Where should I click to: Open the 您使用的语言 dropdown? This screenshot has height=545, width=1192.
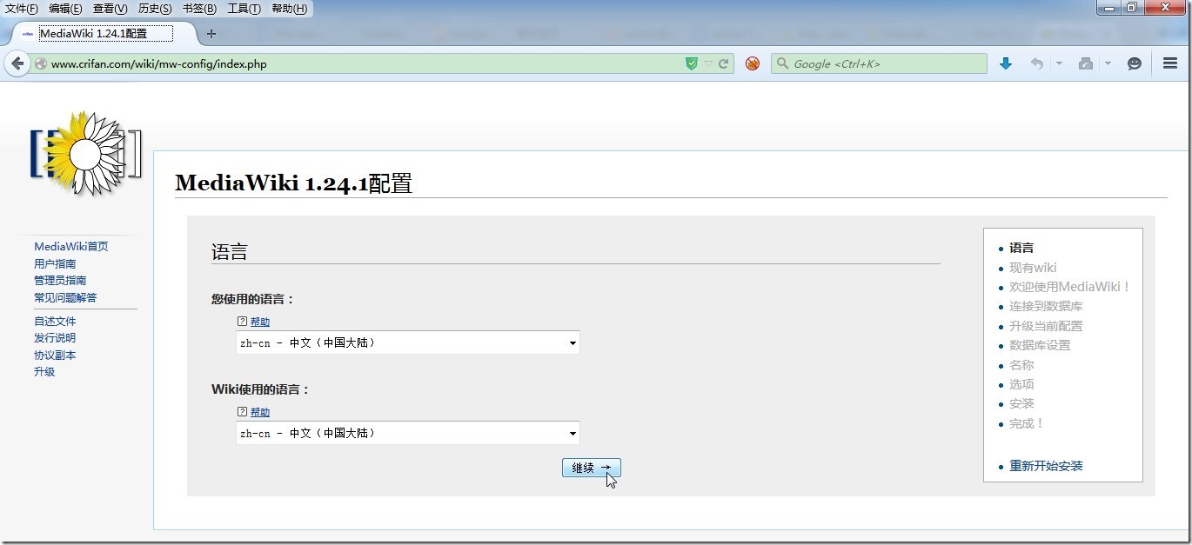click(407, 342)
